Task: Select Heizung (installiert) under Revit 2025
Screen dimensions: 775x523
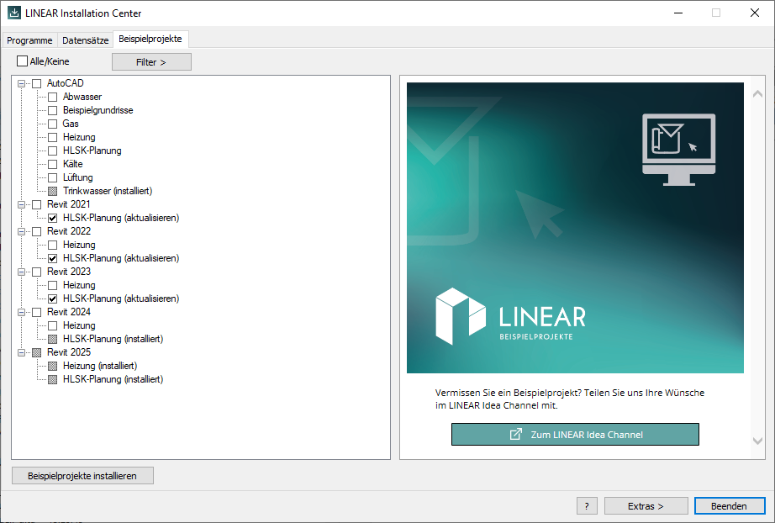Action: tap(100, 366)
